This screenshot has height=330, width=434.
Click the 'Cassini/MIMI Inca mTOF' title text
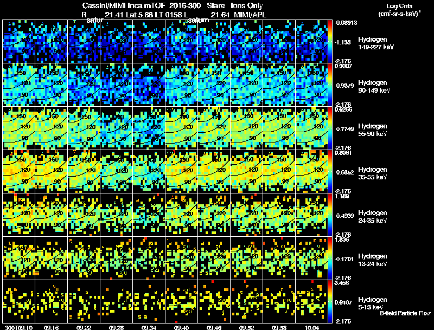tap(124, 6)
